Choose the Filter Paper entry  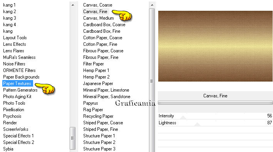[x=94, y=64]
